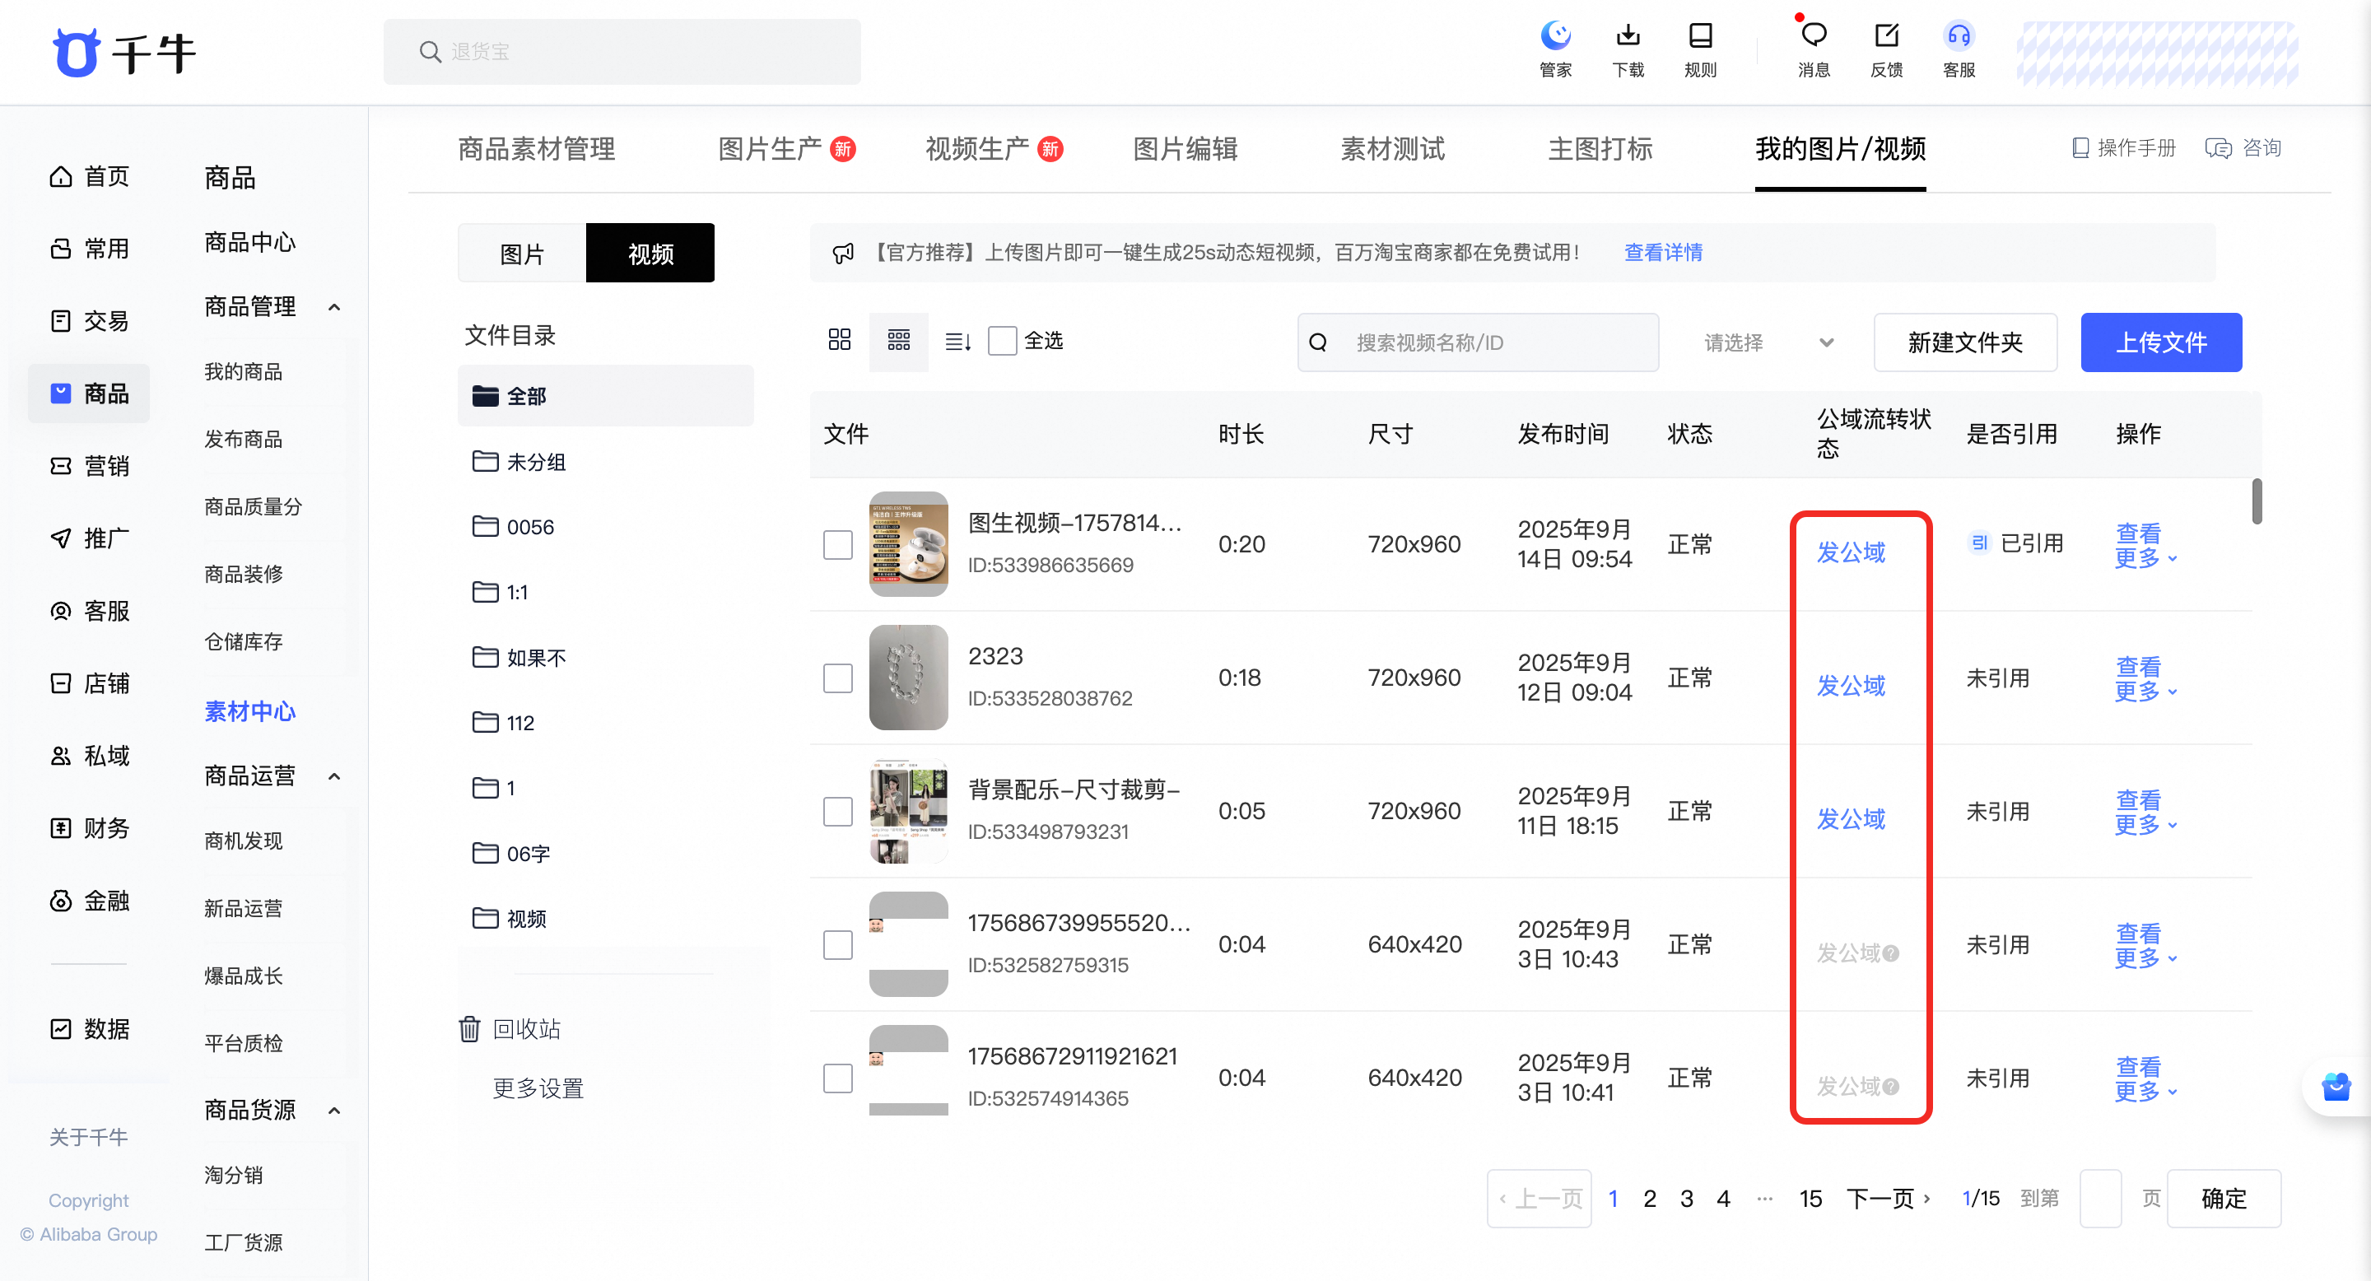The width and height of the screenshot is (2371, 1281).
Task: Open the 回收站 recycle bin
Action: (x=510, y=1029)
